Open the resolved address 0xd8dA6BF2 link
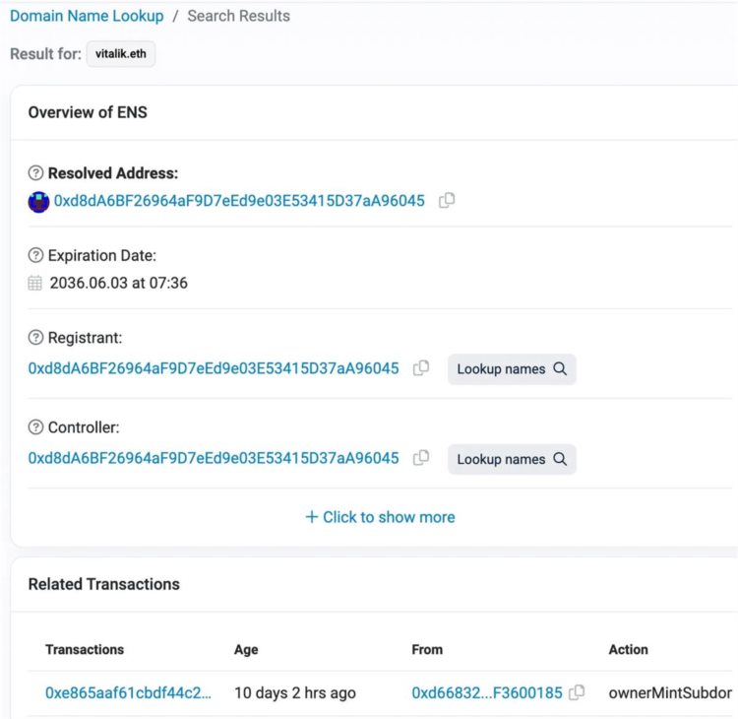The width and height of the screenshot is (738, 719). (x=239, y=201)
